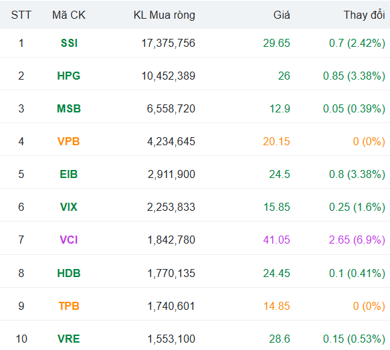Click rank number 5 in EIB row

21,174
